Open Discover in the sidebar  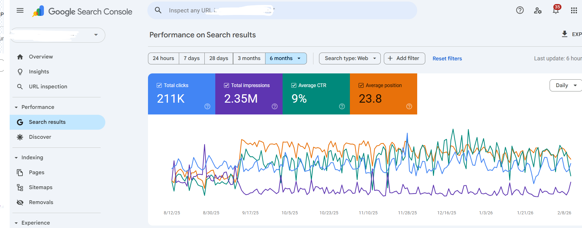coord(40,137)
